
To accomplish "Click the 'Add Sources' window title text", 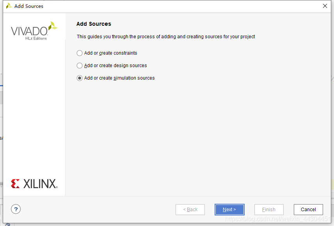I will pos(29,6).
